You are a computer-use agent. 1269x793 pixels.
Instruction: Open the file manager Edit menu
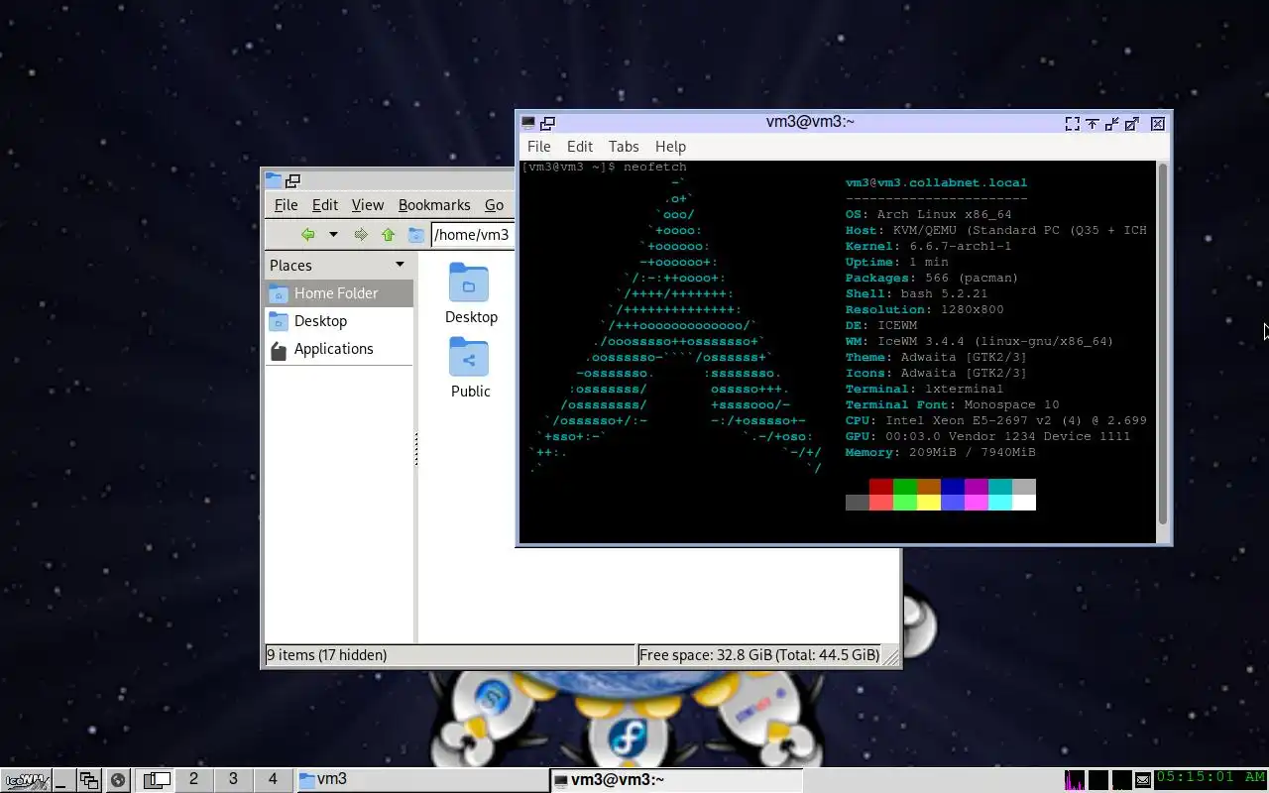click(x=325, y=205)
